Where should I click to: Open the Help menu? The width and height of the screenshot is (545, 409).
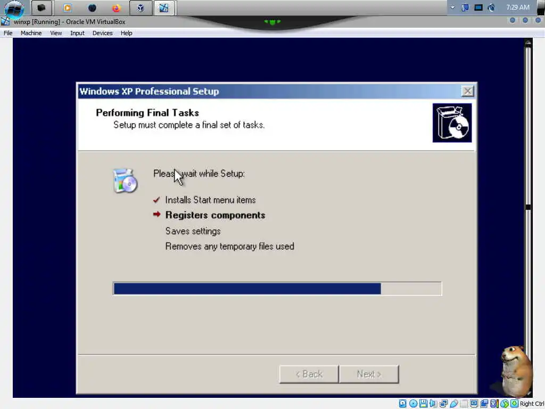(126, 33)
